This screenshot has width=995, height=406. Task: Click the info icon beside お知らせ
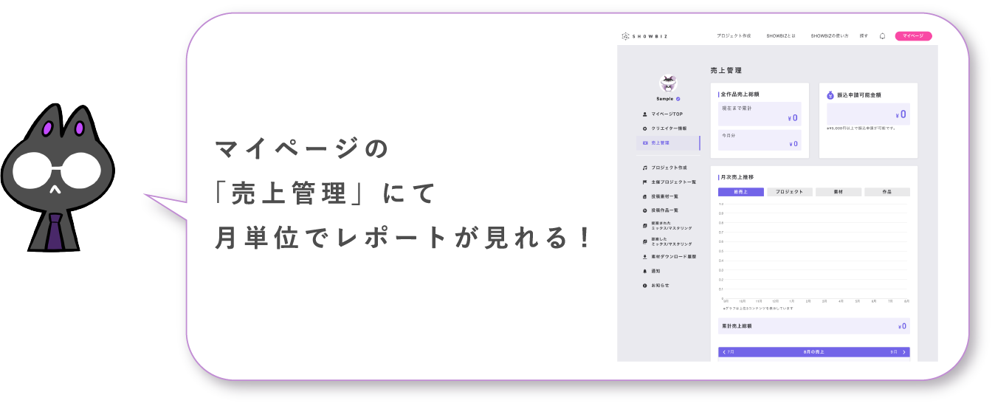(x=645, y=285)
